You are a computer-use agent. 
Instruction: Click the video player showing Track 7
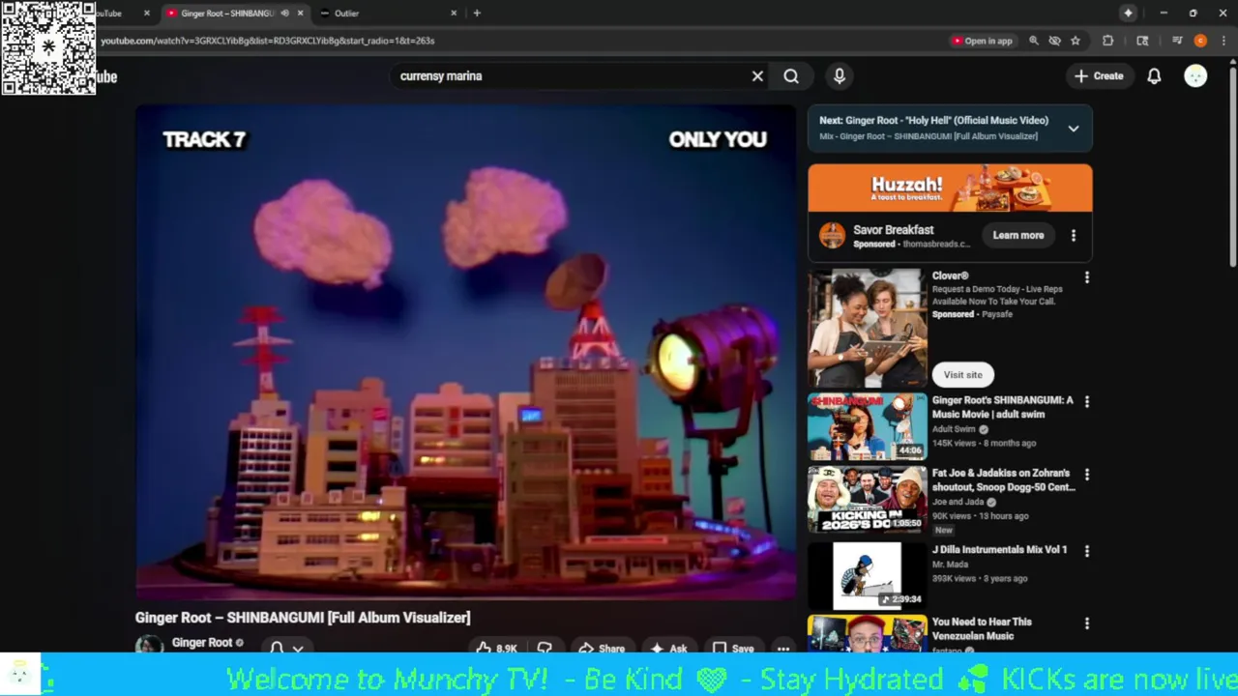coord(465,353)
